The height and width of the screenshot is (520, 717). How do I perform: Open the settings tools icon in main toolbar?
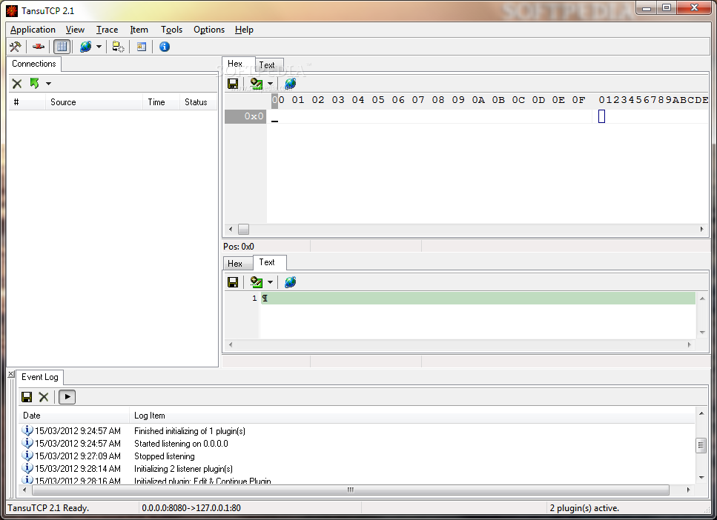click(x=16, y=47)
